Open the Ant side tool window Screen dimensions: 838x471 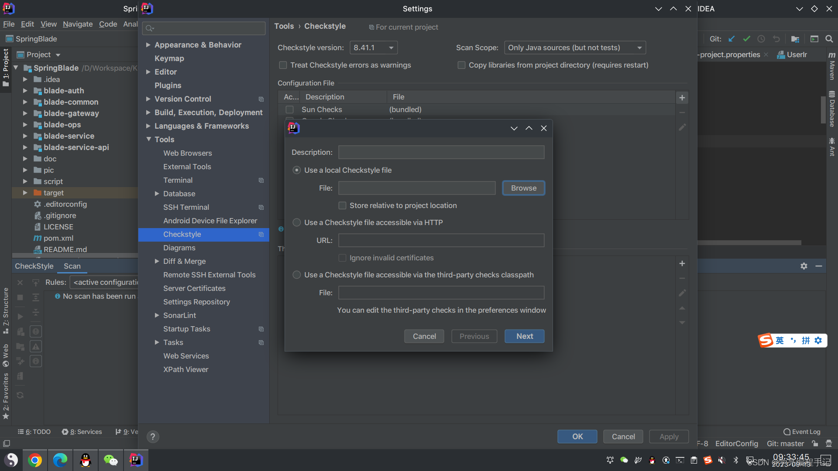coord(832,147)
